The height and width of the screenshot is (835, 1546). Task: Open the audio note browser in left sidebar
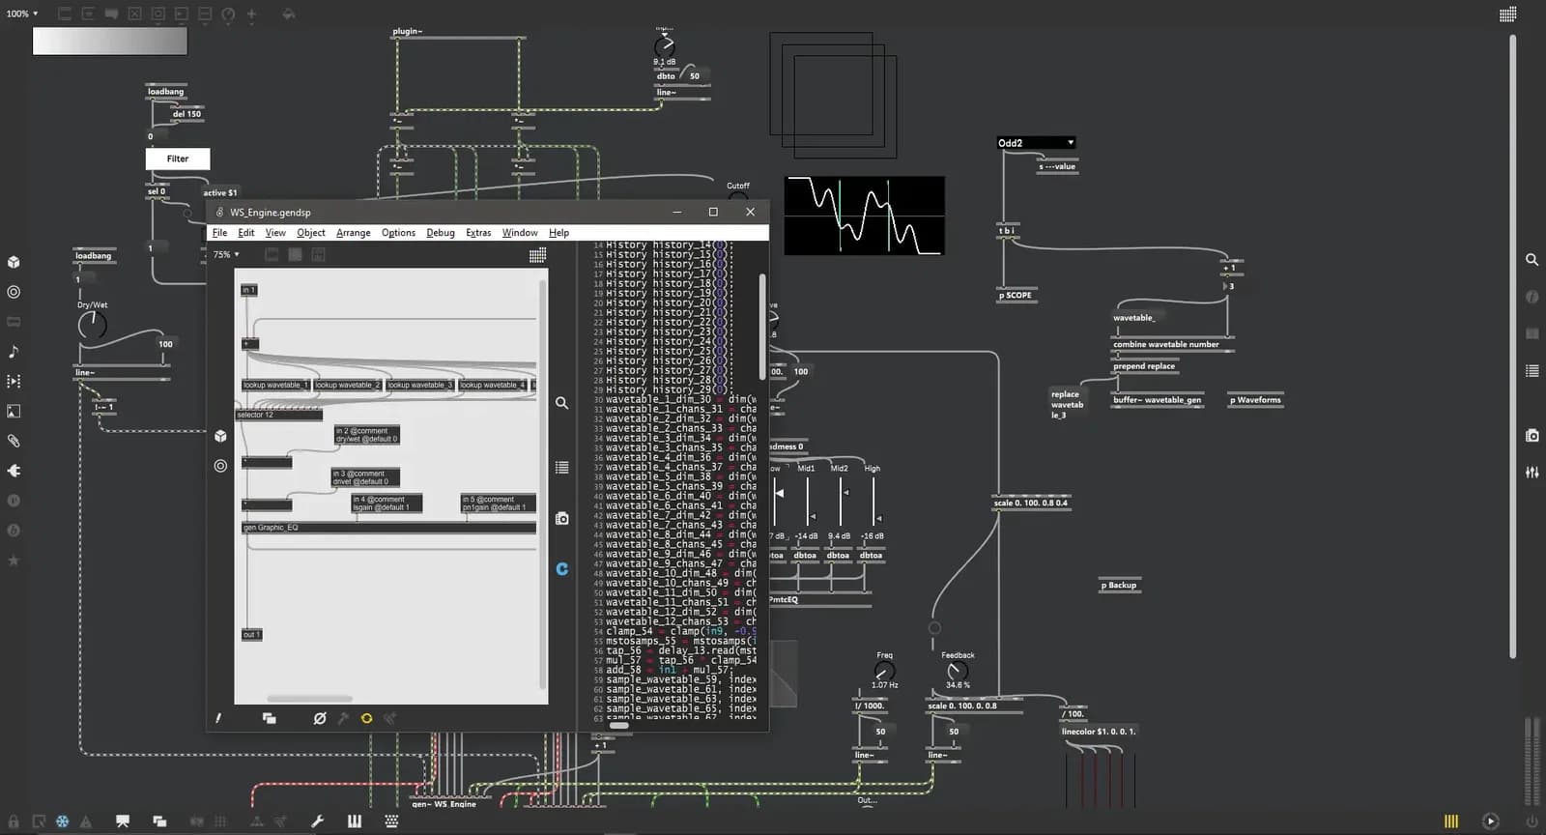pos(14,352)
